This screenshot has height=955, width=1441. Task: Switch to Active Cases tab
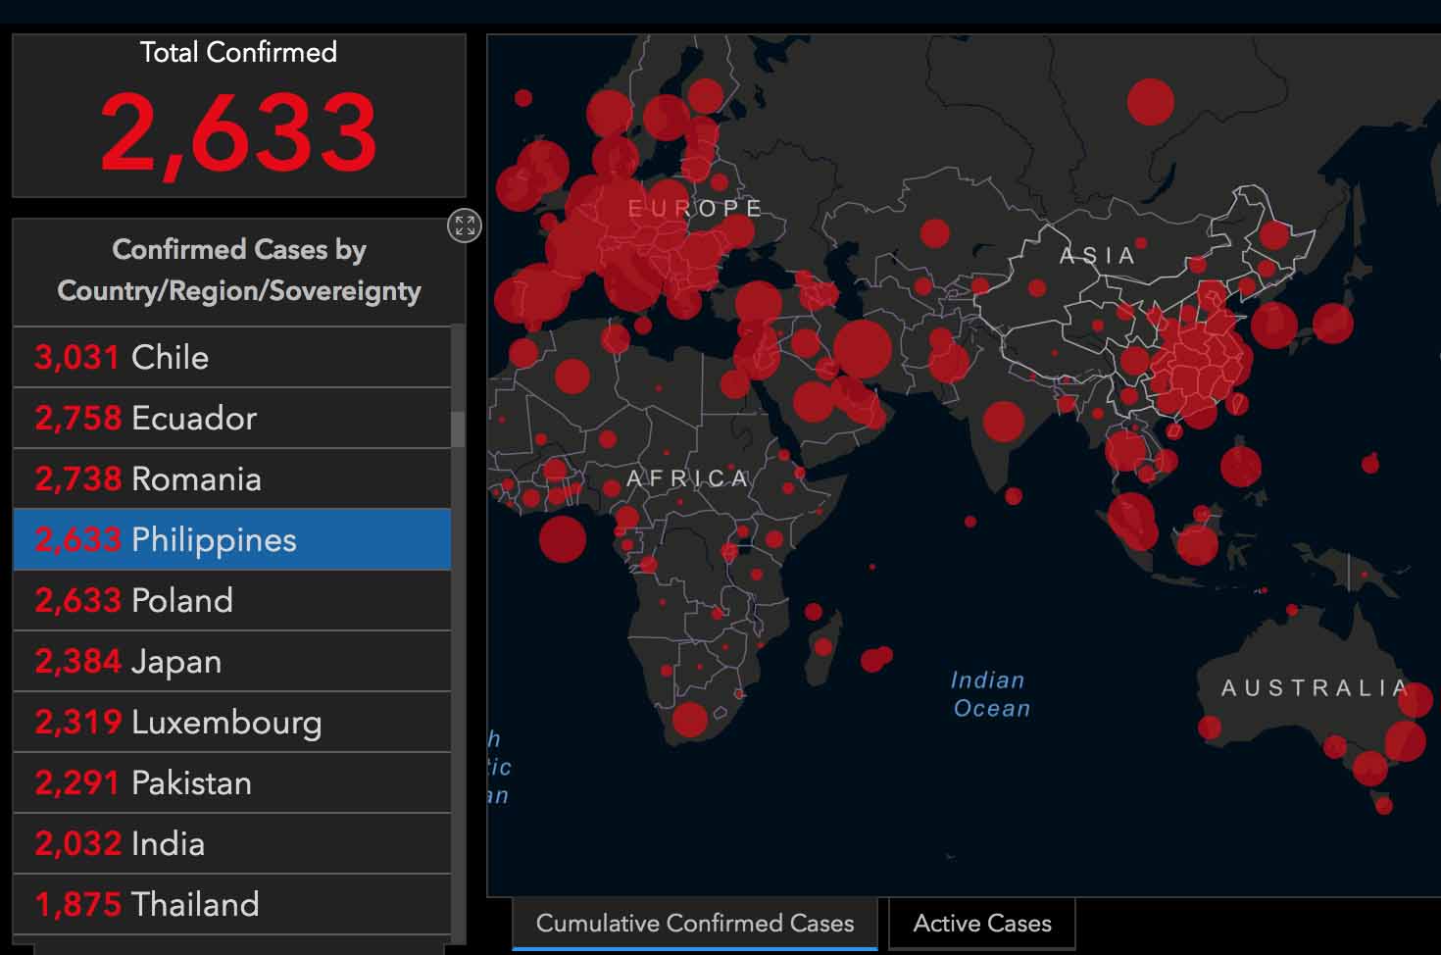coord(982,924)
